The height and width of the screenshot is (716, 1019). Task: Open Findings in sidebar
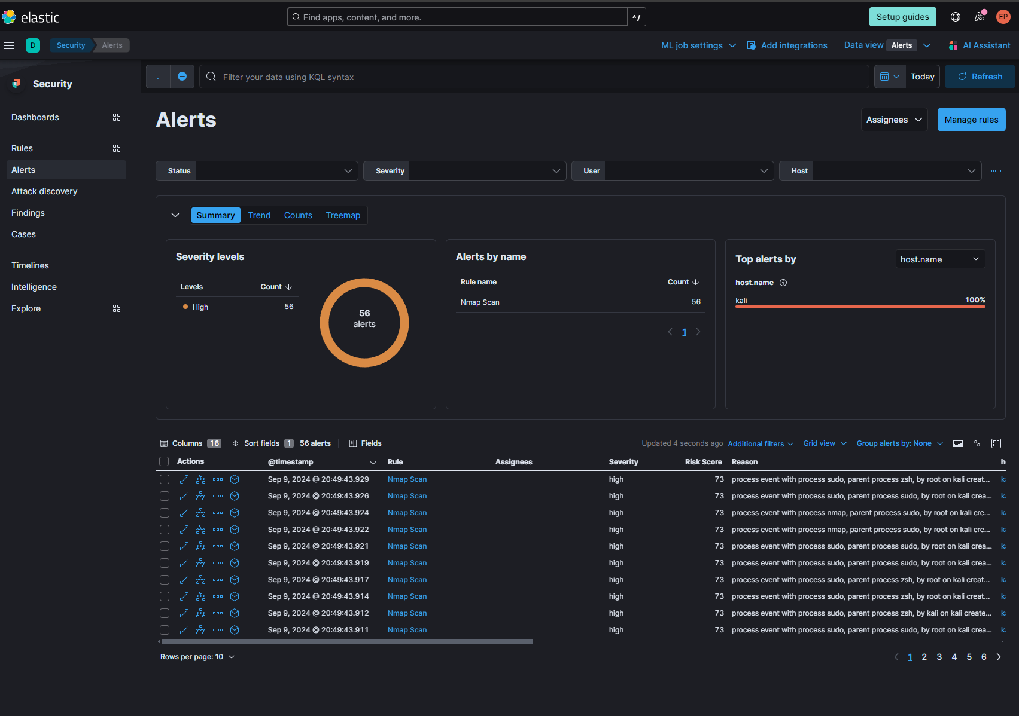coord(28,213)
